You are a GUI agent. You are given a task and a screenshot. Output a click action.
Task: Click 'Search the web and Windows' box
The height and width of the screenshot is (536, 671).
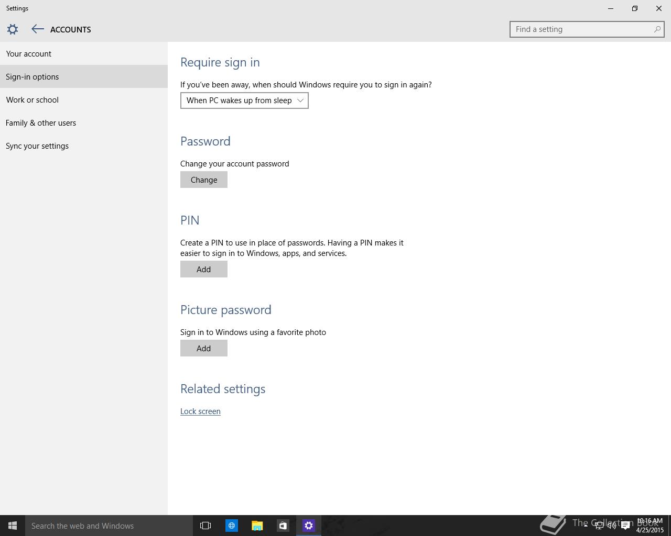[109, 526]
